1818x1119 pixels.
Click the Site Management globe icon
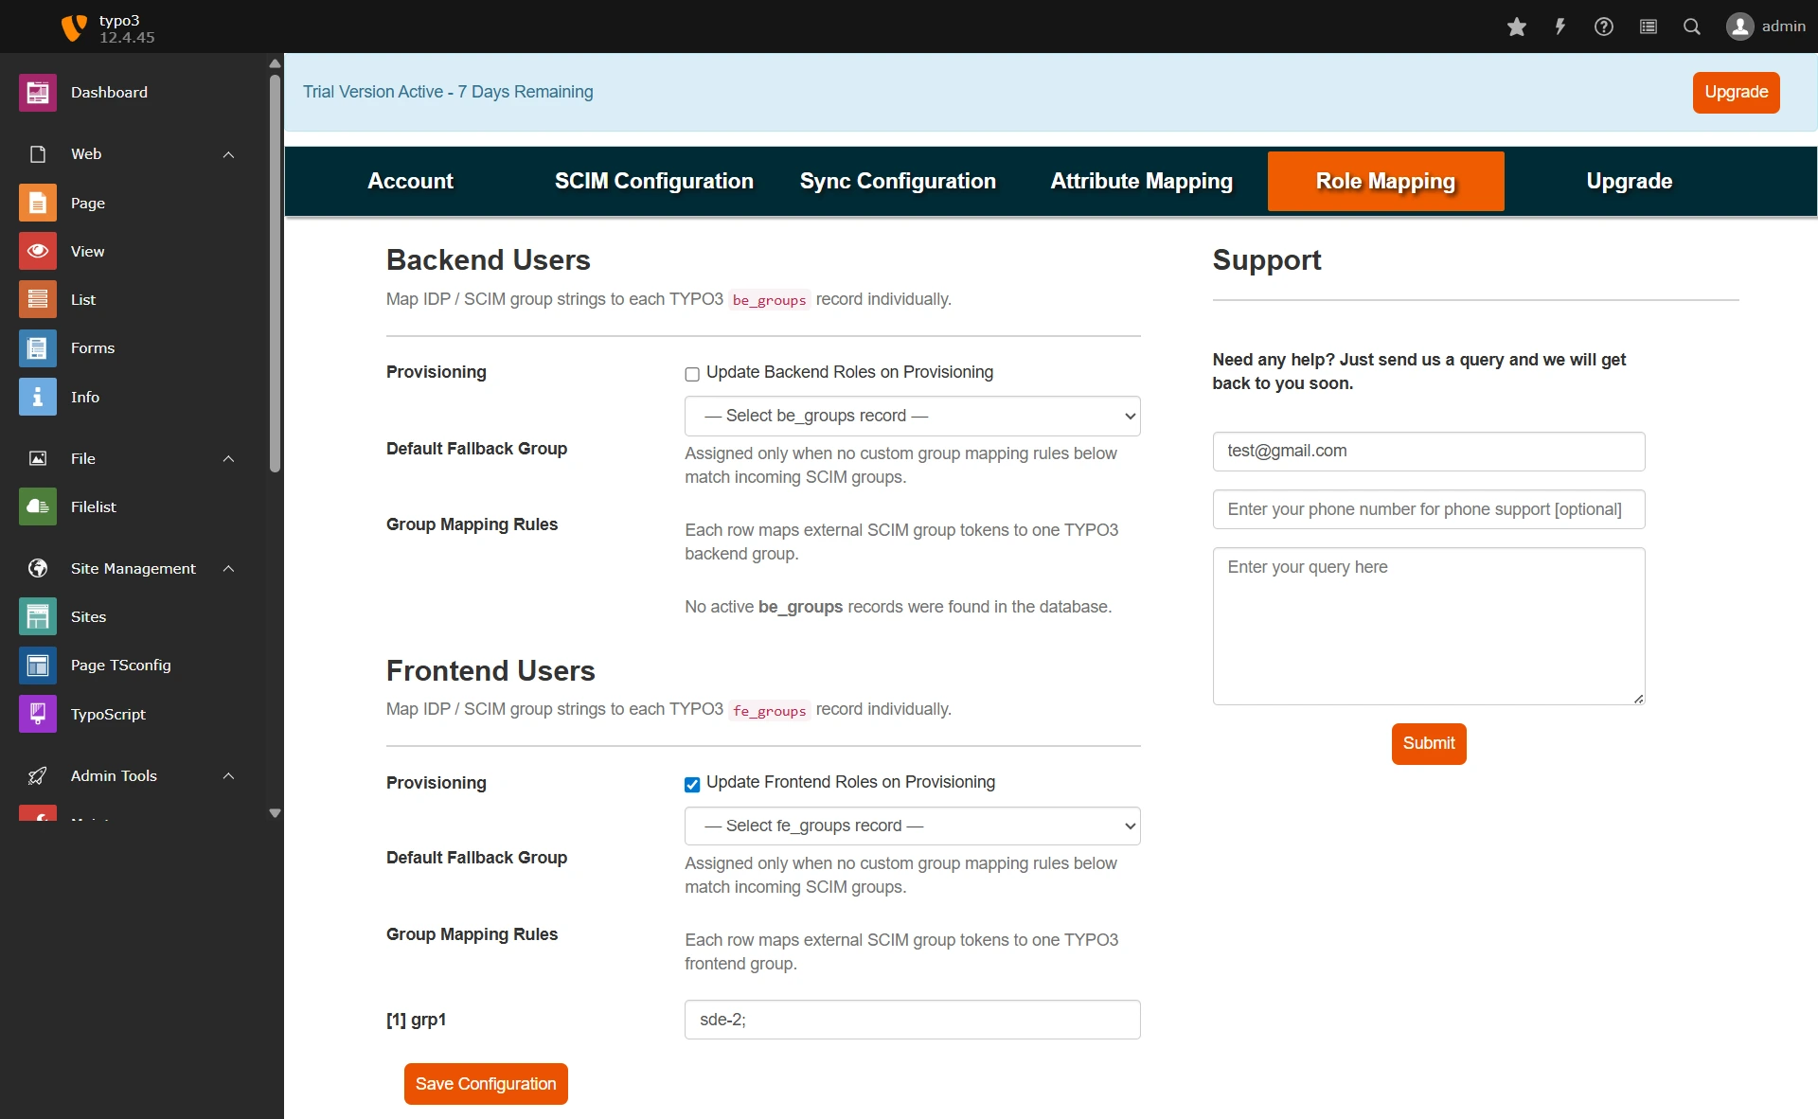[38, 568]
